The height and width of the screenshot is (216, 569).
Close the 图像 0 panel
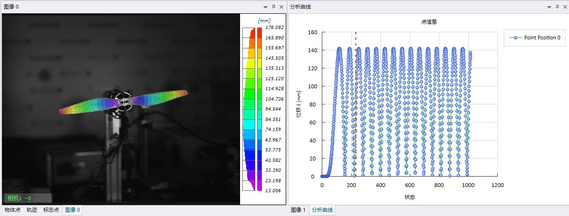281,7
